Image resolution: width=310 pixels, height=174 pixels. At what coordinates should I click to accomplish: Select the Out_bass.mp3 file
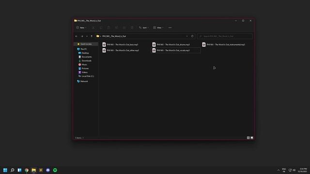[123, 44]
